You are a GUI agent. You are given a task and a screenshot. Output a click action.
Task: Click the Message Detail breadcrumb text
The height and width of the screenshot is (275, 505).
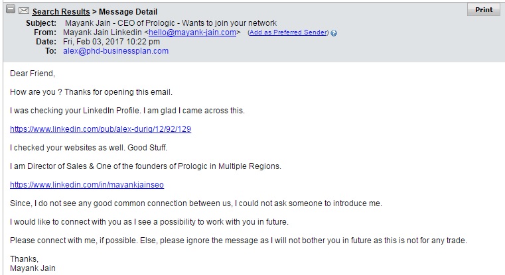(x=129, y=11)
